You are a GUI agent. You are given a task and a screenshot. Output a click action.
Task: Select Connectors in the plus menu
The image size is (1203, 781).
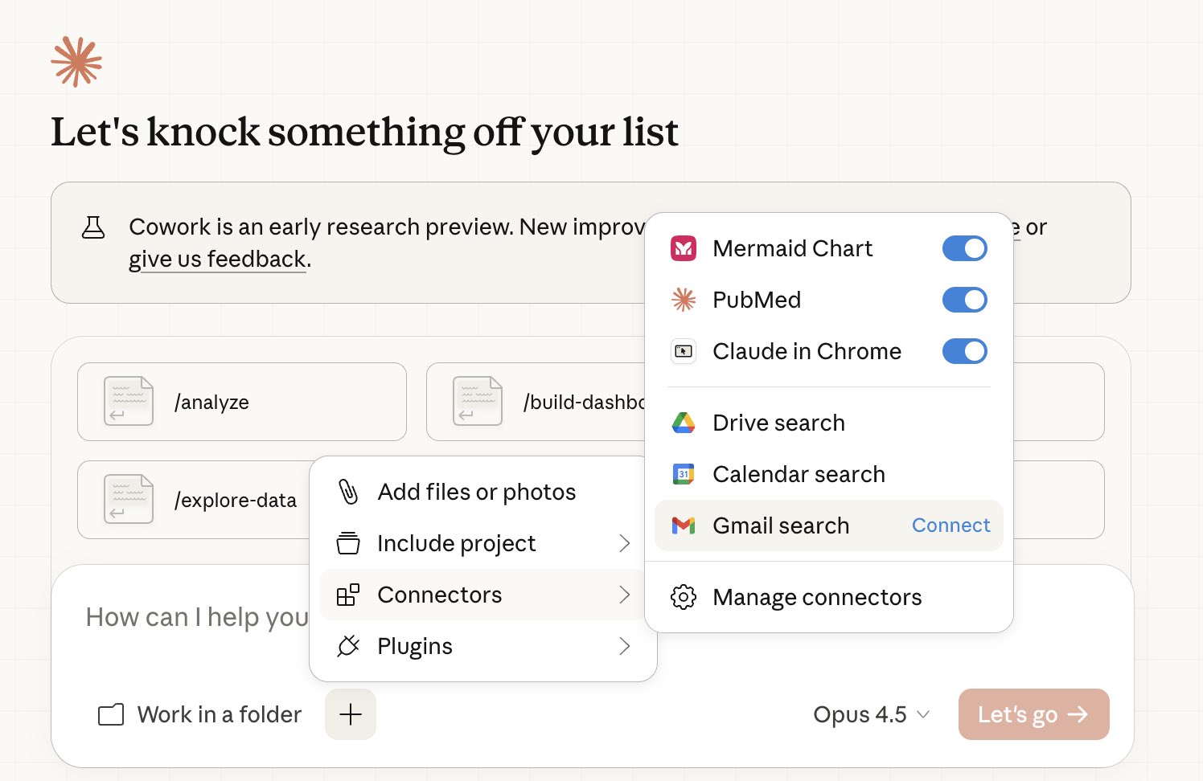tap(440, 595)
